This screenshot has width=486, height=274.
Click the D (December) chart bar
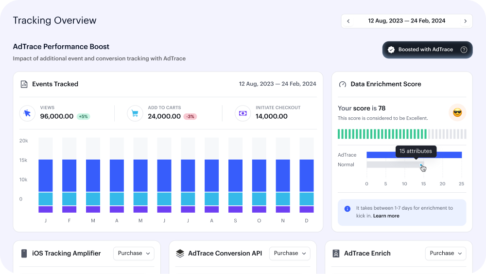pyautogui.click(x=307, y=175)
